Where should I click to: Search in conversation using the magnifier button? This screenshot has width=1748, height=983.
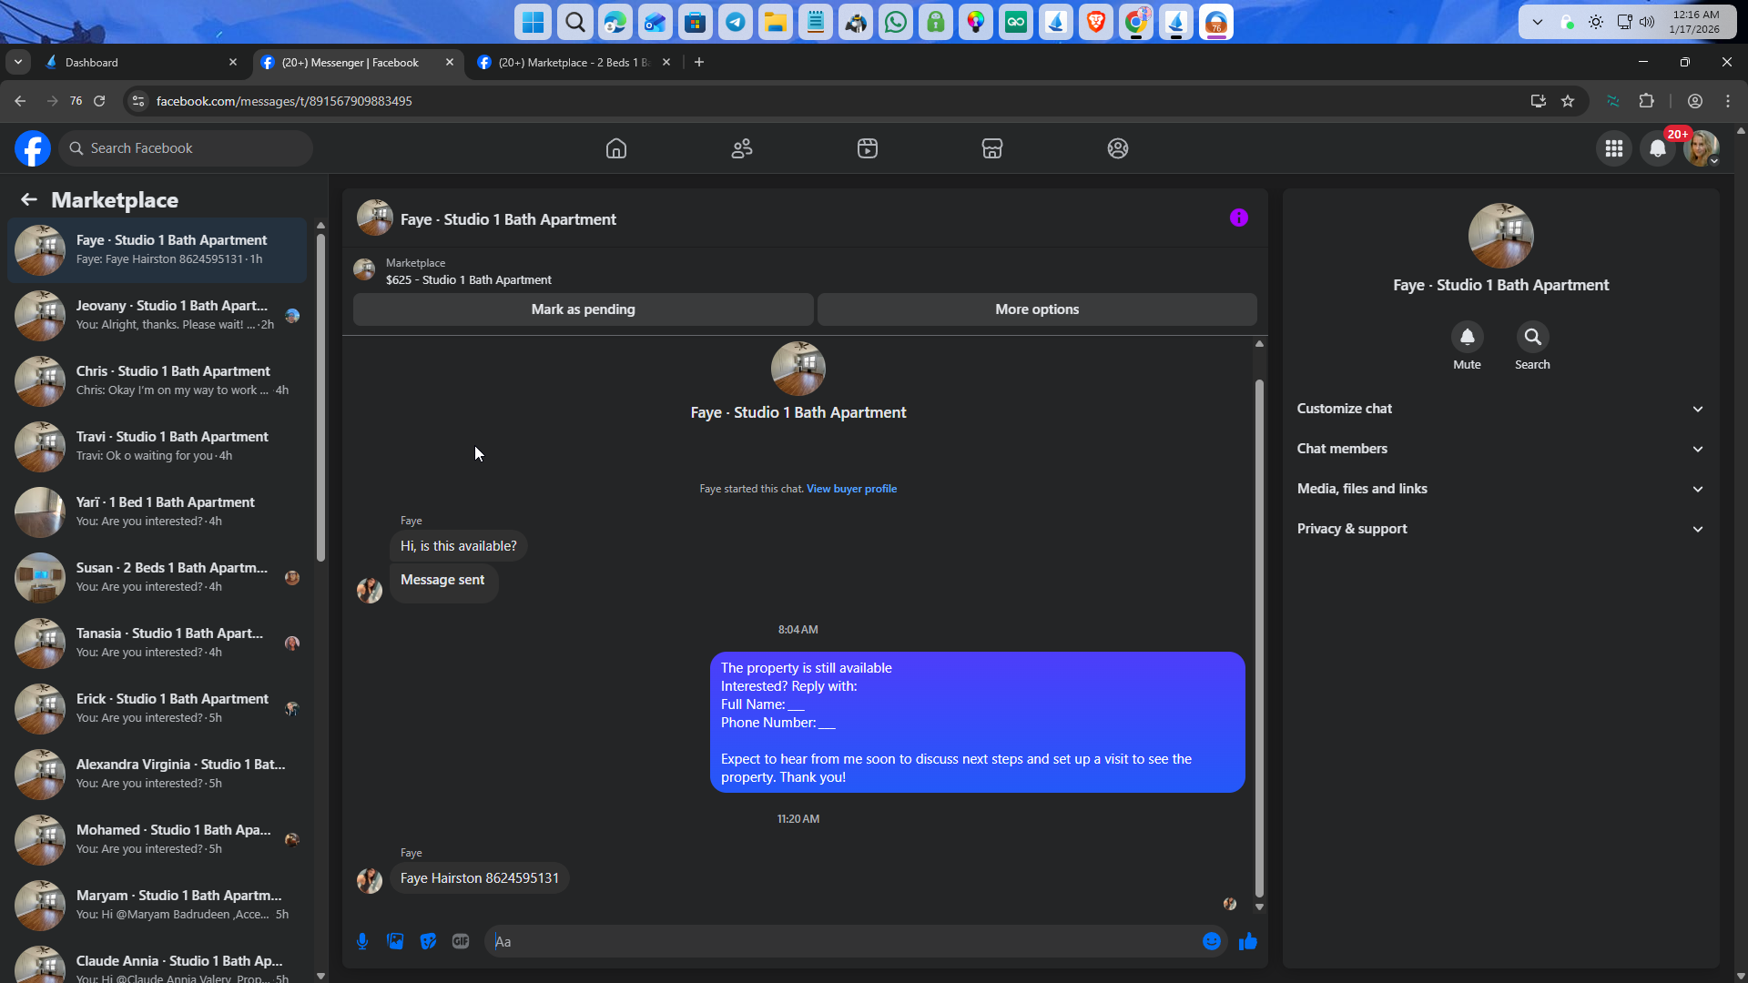[1532, 338]
